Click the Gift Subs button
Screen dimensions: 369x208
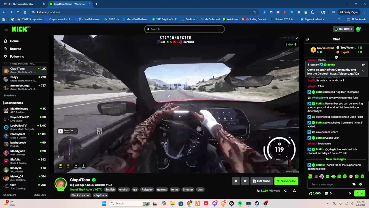point(261,181)
